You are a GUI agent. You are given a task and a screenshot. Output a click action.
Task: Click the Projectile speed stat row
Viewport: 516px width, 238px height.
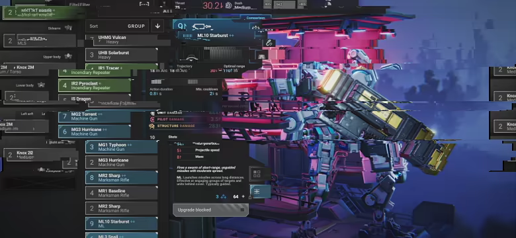tap(197, 150)
